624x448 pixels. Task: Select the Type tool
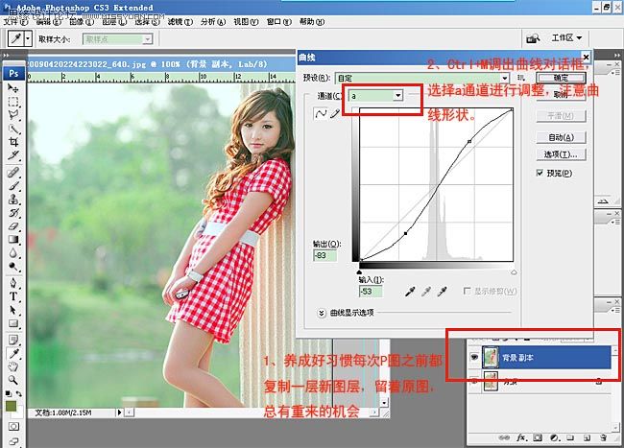click(13, 296)
